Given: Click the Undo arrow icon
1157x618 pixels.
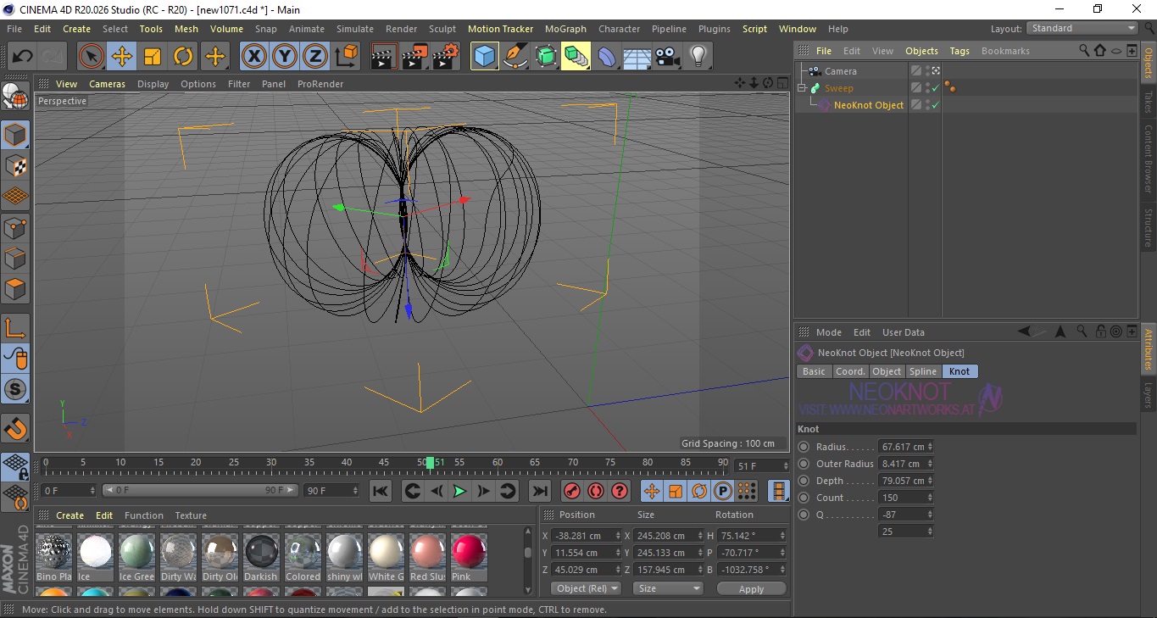Looking at the screenshot, I should coord(23,57).
